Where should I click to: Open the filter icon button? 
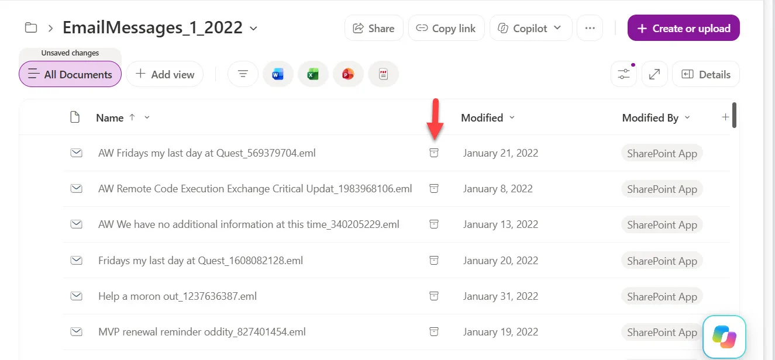pyautogui.click(x=243, y=74)
